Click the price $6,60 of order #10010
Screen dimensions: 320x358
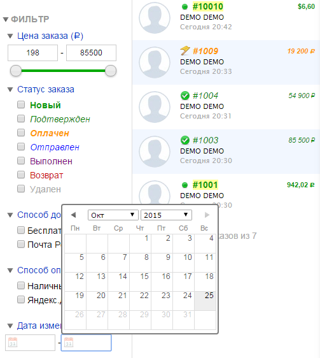pyautogui.click(x=306, y=6)
